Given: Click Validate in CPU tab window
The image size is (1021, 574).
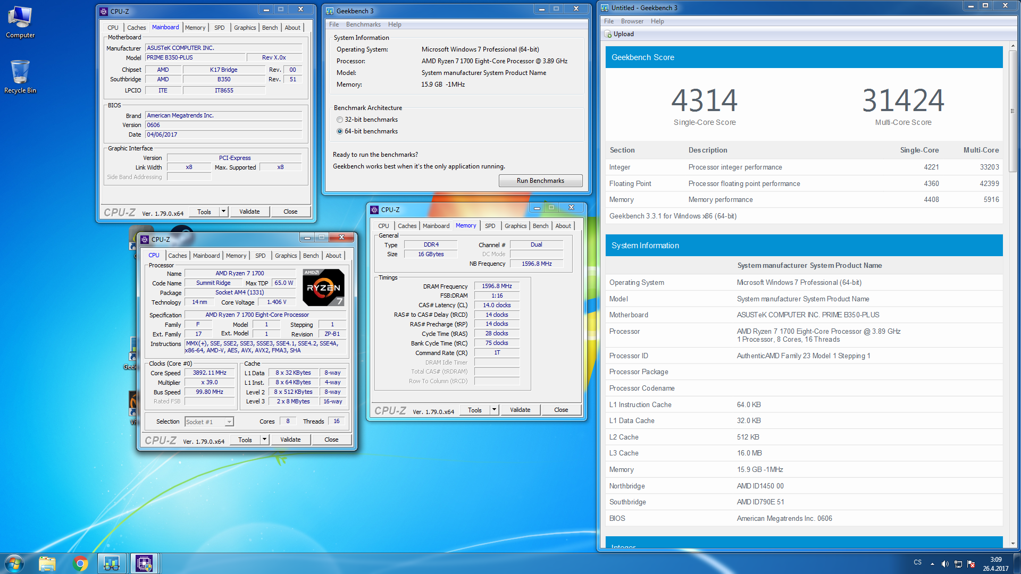Looking at the screenshot, I should [x=290, y=440].
